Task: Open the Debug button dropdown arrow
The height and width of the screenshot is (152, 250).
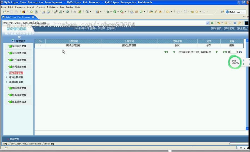Action: coord(111,12)
